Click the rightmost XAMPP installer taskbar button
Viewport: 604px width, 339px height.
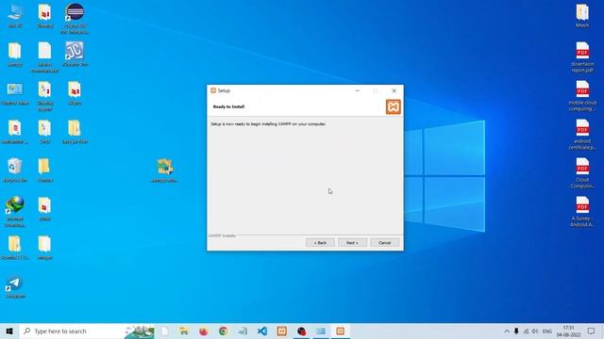click(340, 331)
